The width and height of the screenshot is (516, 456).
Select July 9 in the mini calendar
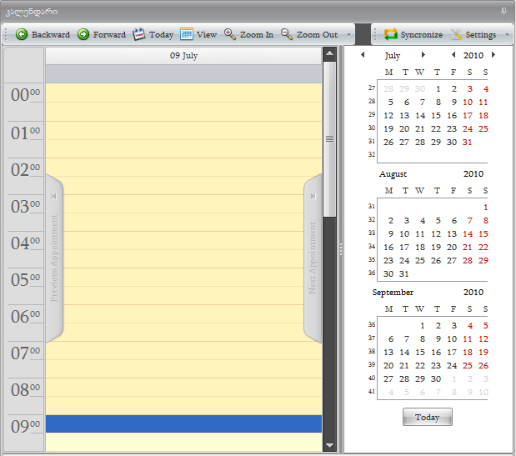click(x=453, y=103)
